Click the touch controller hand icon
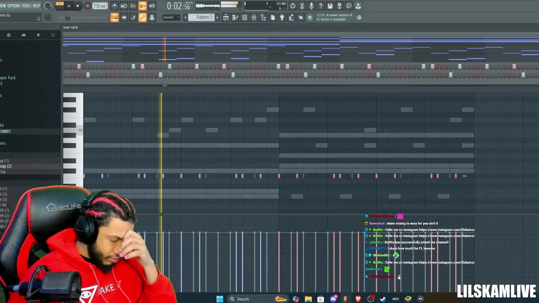The height and width of the screenshot is (303, 539). click(301, 17)
